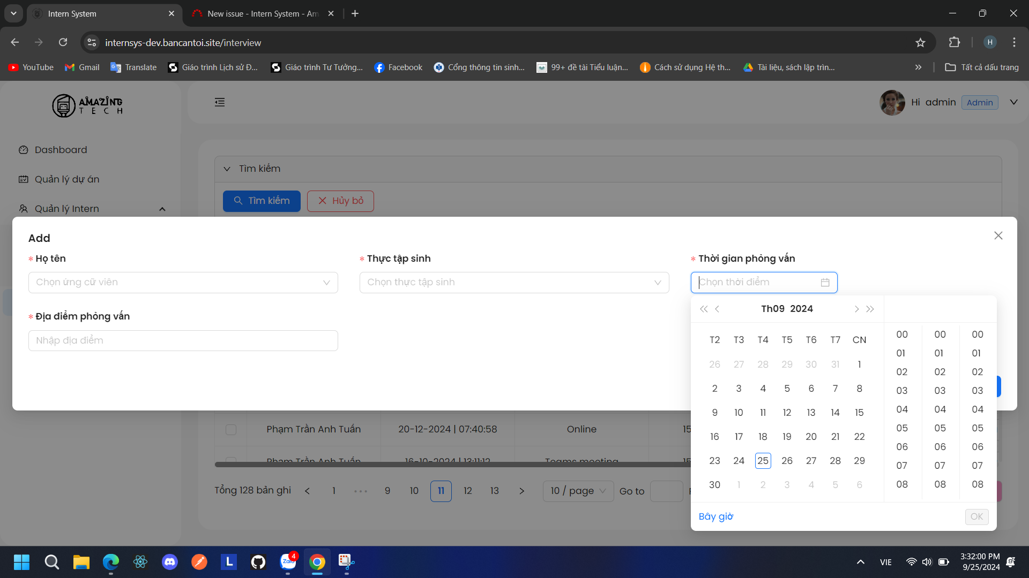Open GitHub from the taskbar

coord(258,562)
